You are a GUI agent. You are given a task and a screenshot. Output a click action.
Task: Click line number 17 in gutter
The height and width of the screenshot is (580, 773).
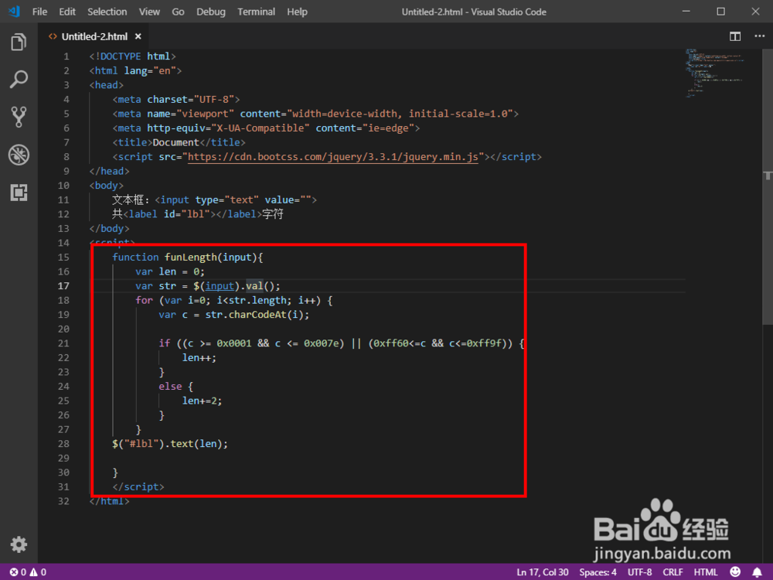63,286
